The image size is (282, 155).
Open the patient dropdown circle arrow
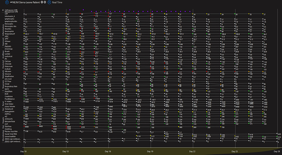(7, 2)
